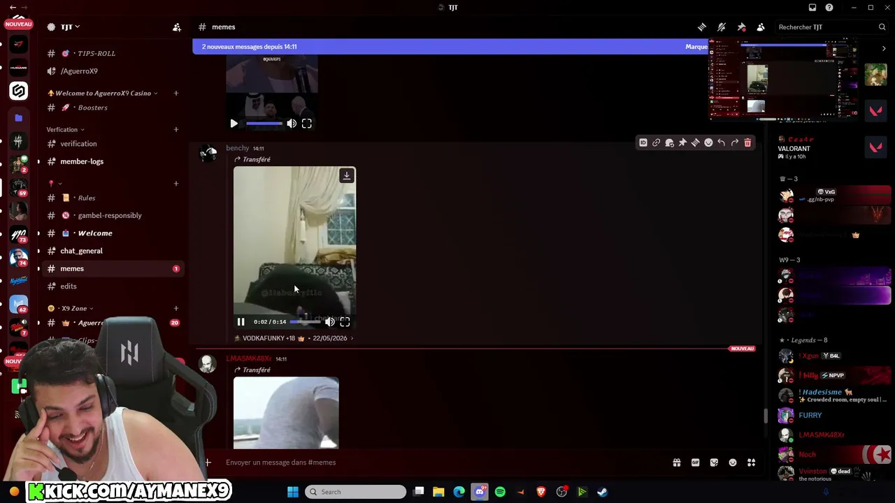895x503 pixels.
Task: Download benchy's forwarded video
Action: (347, 175)
